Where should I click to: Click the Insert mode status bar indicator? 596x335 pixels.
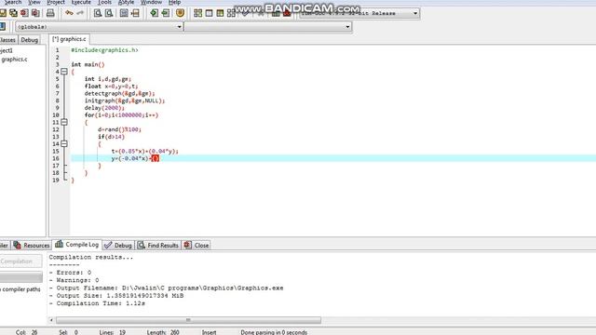(x=209, y=332)
